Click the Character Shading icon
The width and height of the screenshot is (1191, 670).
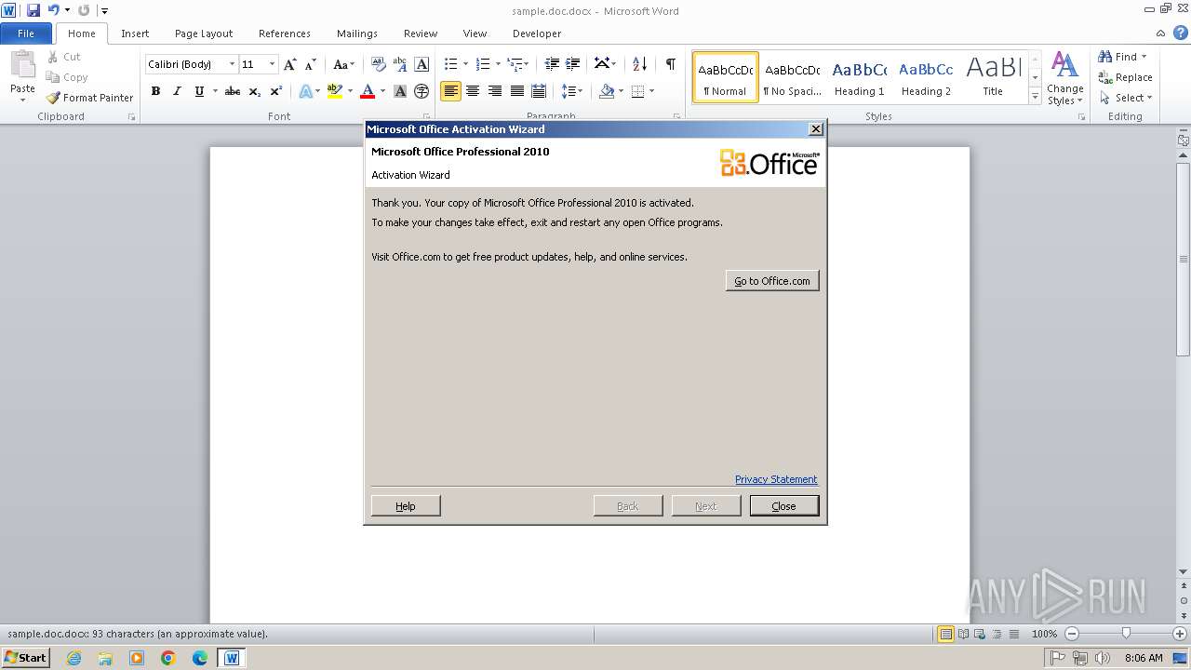point(400,91)
